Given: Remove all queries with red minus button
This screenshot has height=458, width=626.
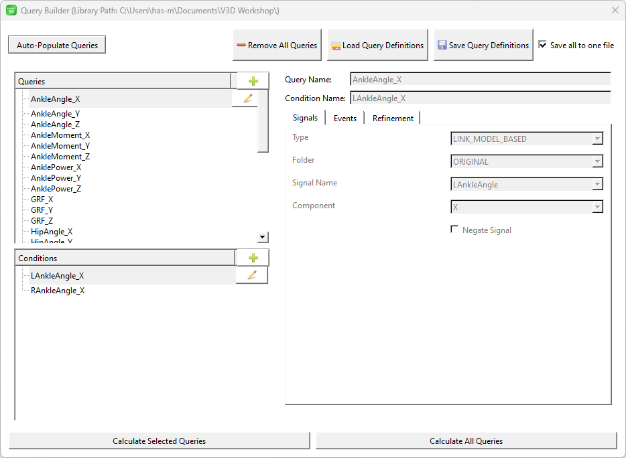Looking at the screenshot, I should 277,46.
